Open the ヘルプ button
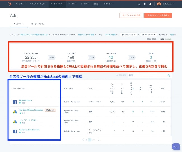Image resolution: width=182 pixels, height=152 pixels. point(176,146)
